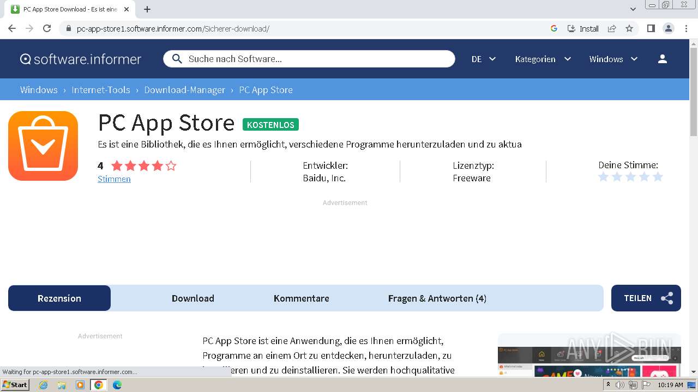
Task: Open the Windows Start button
Action: click(15, 384)
